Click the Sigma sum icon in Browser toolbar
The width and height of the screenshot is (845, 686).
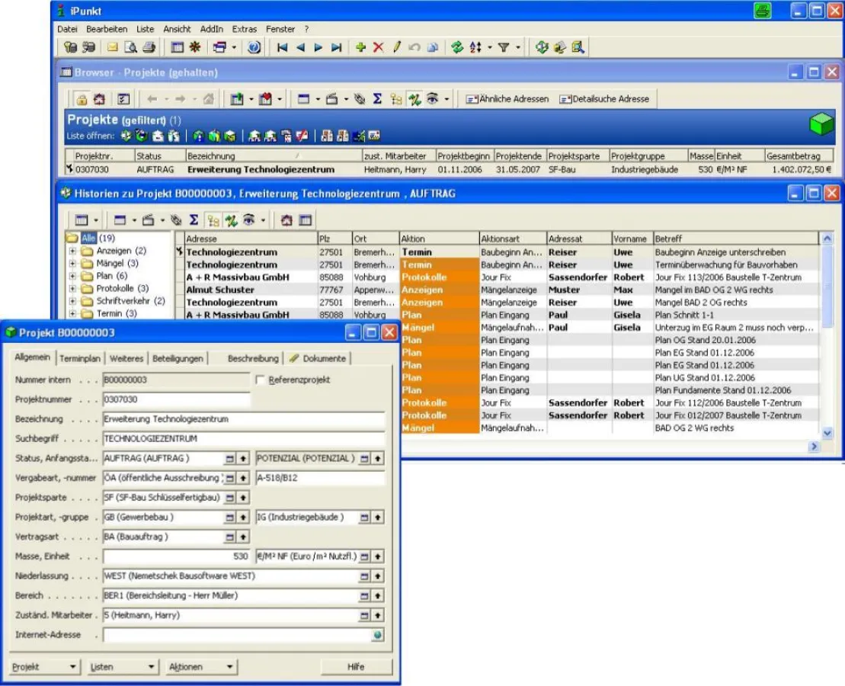click(377, 99)
